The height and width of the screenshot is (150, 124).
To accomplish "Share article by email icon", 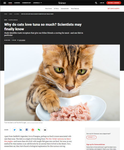I will click(x=45, y=130).
